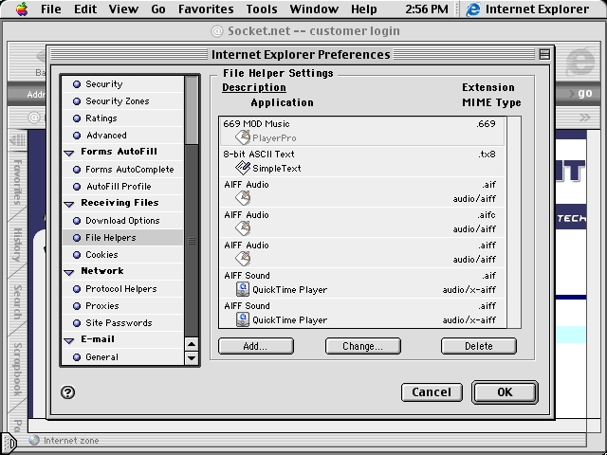
Task: Click the Search side tab in browser
Action: point(17,301)
